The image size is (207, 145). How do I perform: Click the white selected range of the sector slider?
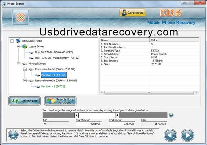[97, 115]
